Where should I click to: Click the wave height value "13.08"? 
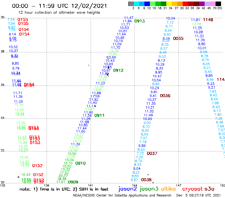197,24
